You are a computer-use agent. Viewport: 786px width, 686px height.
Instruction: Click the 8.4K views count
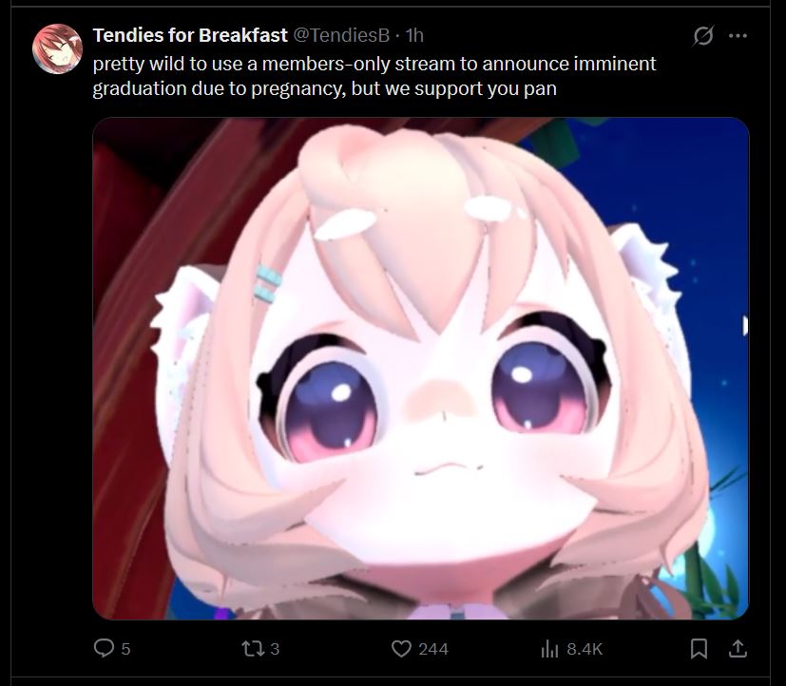pyautogui.click(x=585, y=650)
